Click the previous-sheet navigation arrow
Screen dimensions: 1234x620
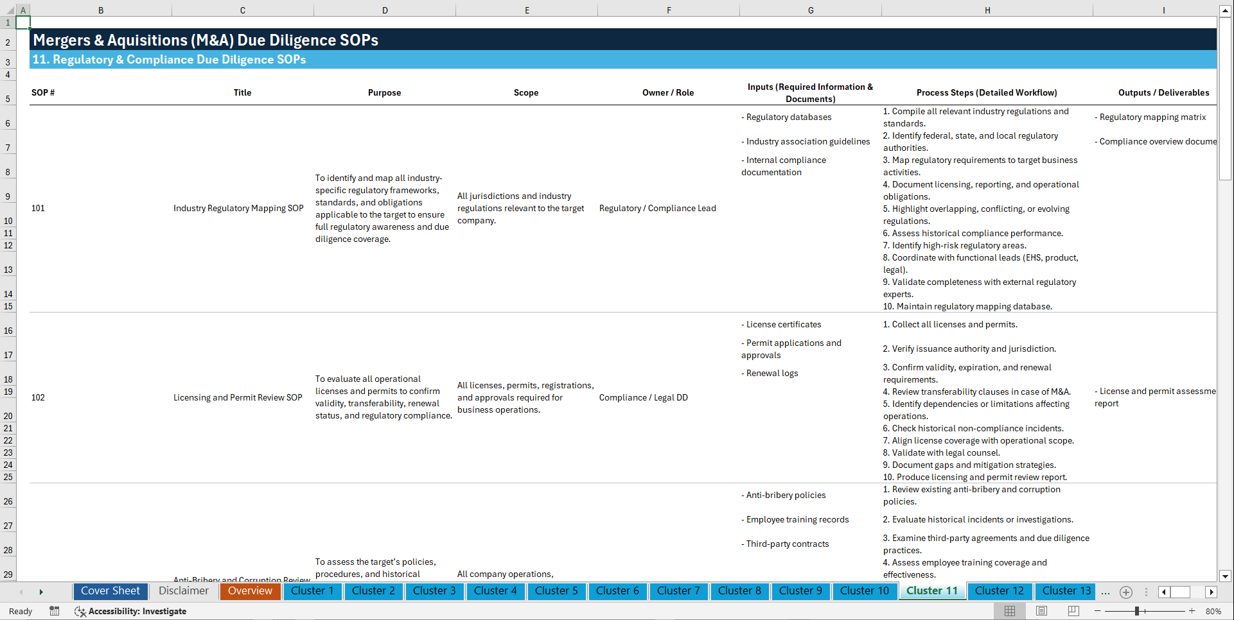[x=21, y=591]
